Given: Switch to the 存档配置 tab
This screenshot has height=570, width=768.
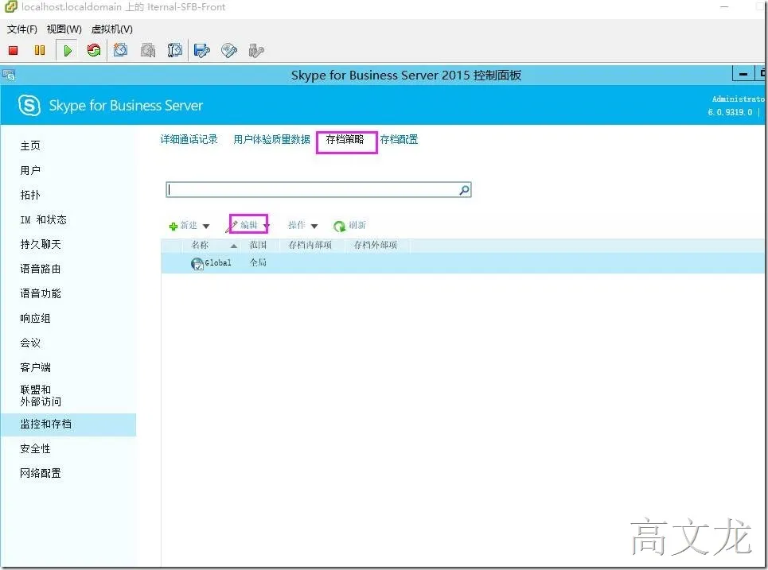Looking at the screenshot, I should coord(400,139).
